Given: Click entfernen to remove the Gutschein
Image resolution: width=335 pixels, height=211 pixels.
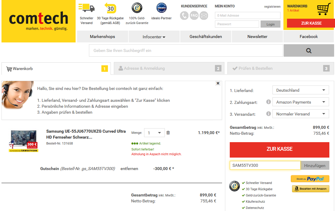Looking at the screenshot, I should (129, 169).
